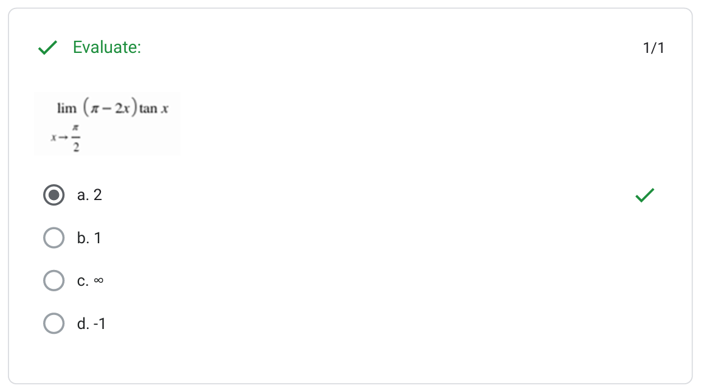
Task: Click the 1/1 score indicator
Action: tap(654, 48)
